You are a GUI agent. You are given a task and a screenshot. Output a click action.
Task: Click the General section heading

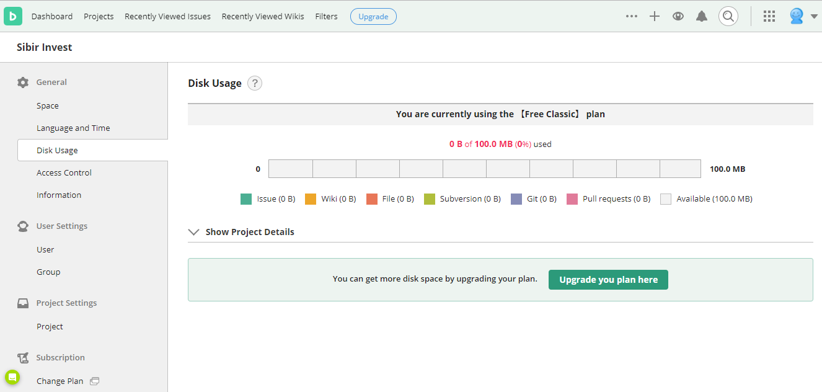[x=51, y=82]
